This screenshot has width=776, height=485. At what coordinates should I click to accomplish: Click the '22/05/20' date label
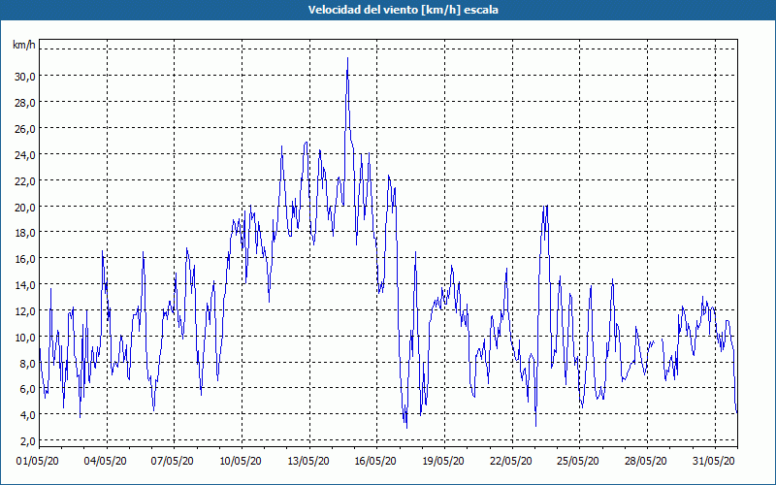click(x=511, y=462)
